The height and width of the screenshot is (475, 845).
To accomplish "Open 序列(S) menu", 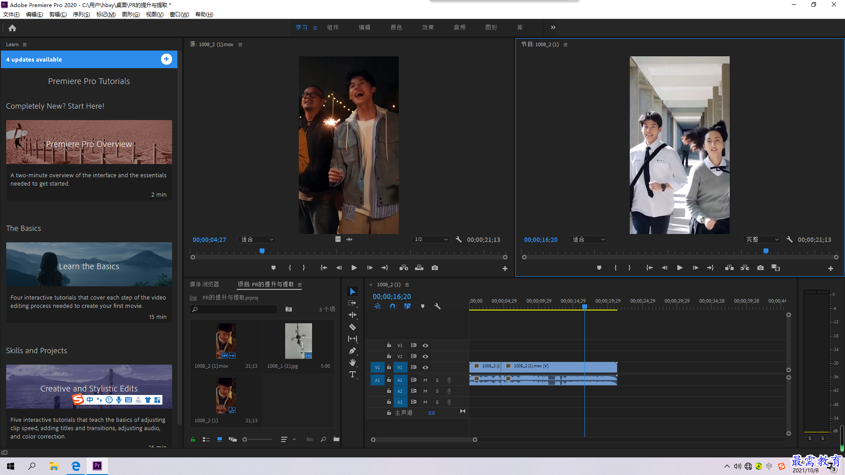I will coord(81,15).
